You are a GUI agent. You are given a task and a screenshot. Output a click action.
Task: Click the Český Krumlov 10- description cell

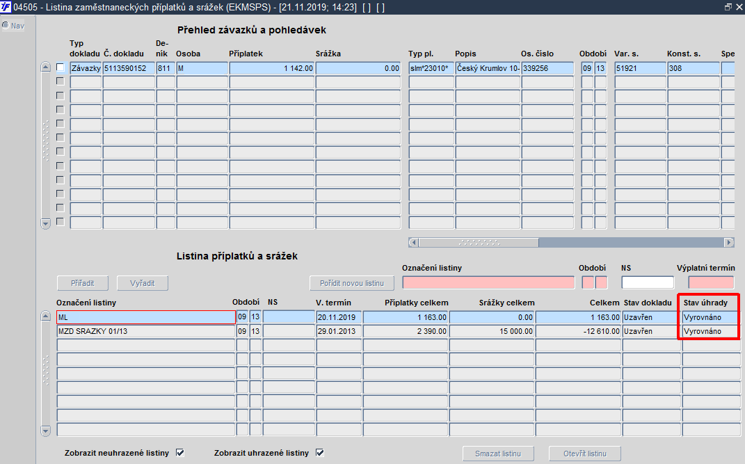488,68
